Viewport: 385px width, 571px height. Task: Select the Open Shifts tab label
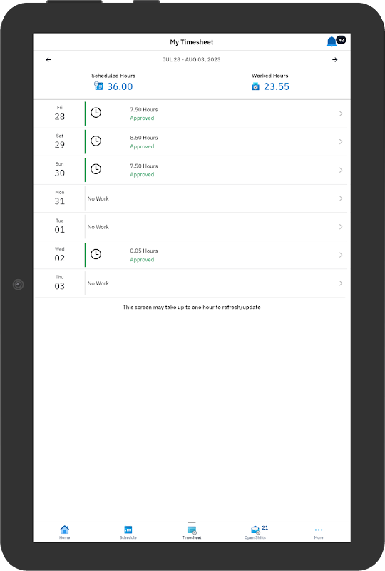click(255, 537)
